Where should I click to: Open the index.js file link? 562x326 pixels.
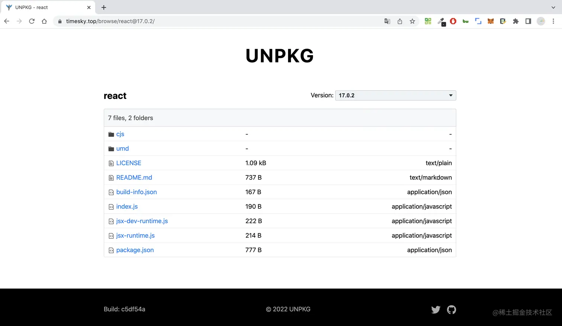click(127, 207)
